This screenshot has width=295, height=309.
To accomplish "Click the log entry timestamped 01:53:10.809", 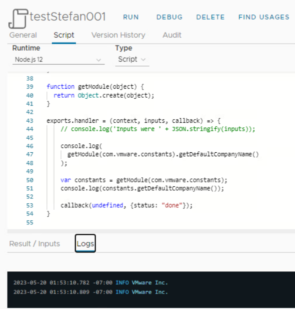I will pyautogui.click(x=90, y=292).
